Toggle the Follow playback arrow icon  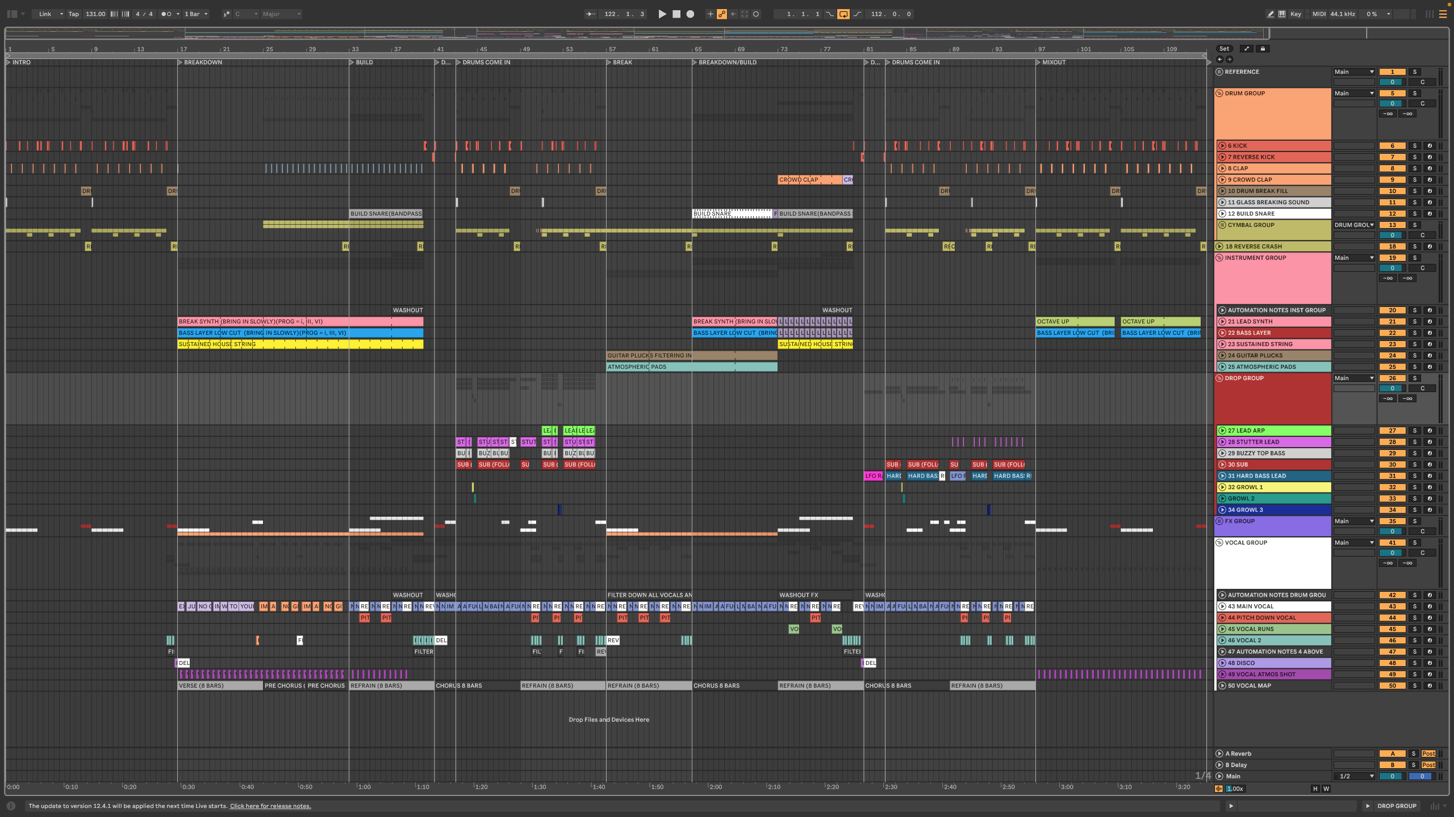point(591,14)
